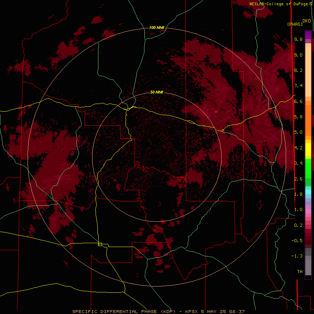Pick the pink band of the color scale
This screenshot has height=314, width=314.
tap(308, 211)
